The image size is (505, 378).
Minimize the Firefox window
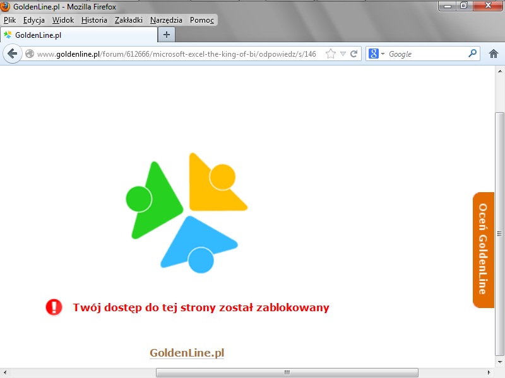[448, 6]
